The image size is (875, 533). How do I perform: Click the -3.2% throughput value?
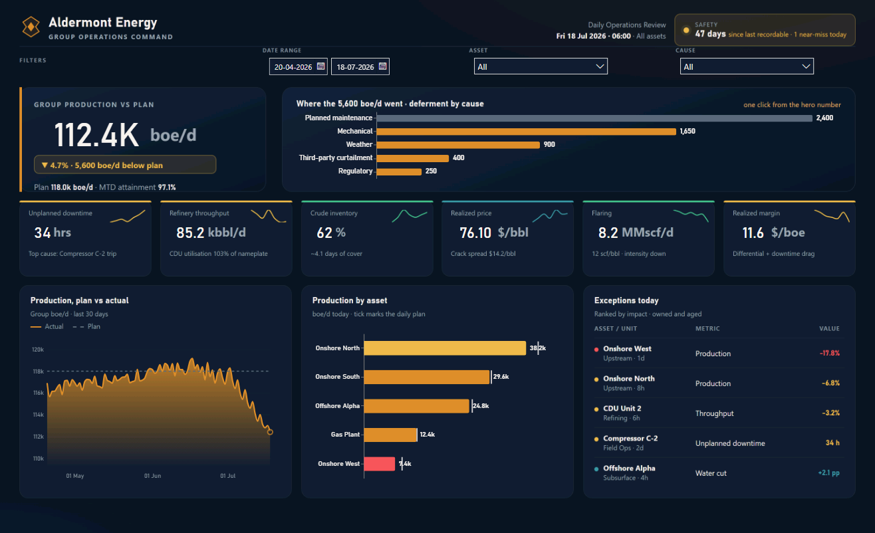[x=830, y=413]
